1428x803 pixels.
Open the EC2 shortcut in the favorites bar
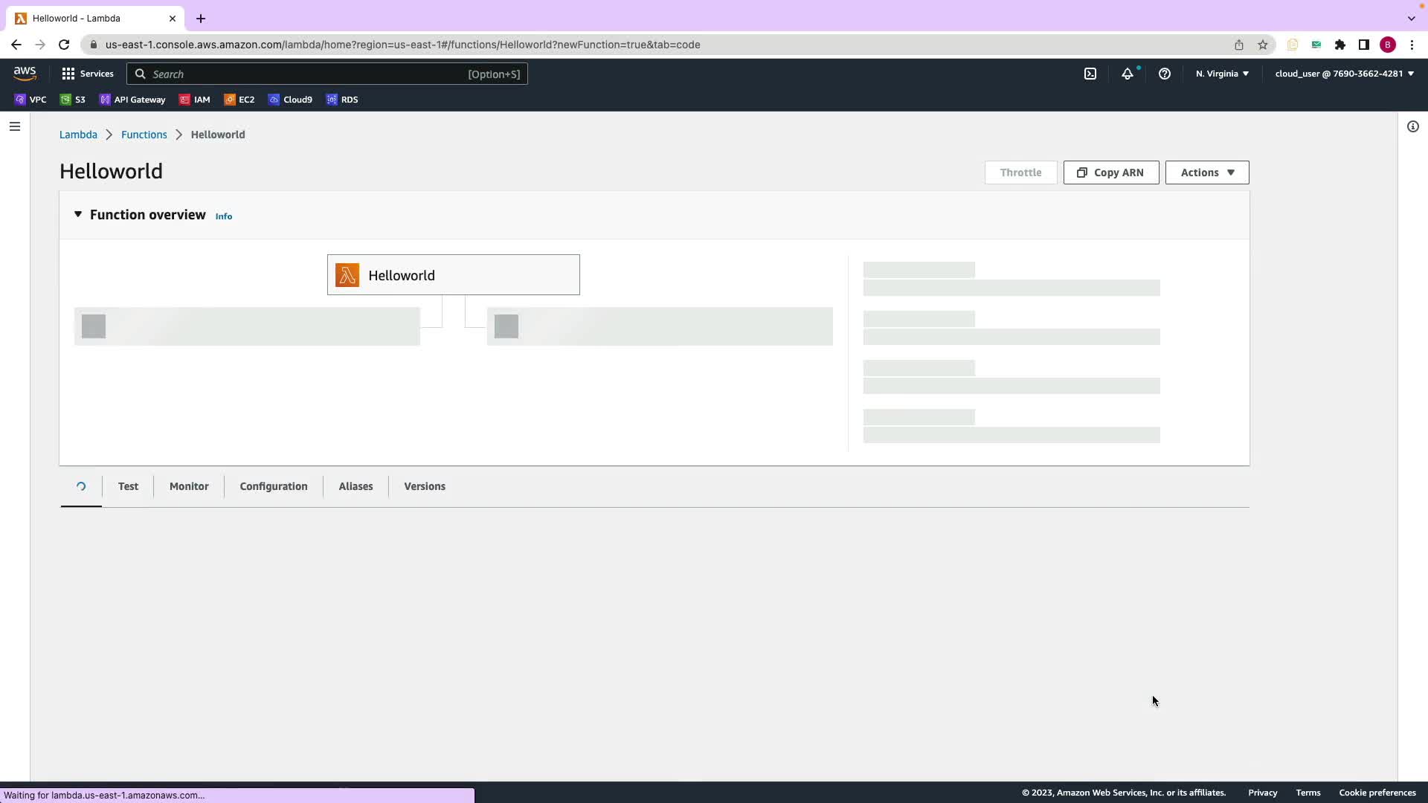click(x=239, y=100)
